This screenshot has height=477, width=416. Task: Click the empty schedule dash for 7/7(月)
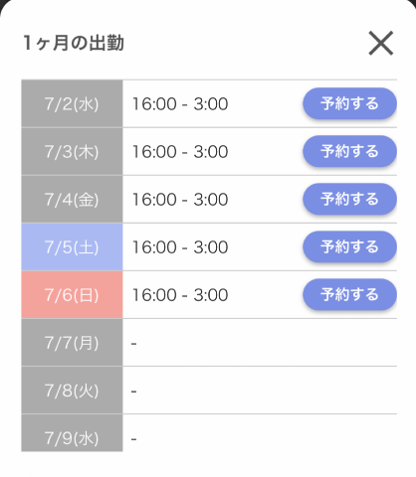pos(133,344)
